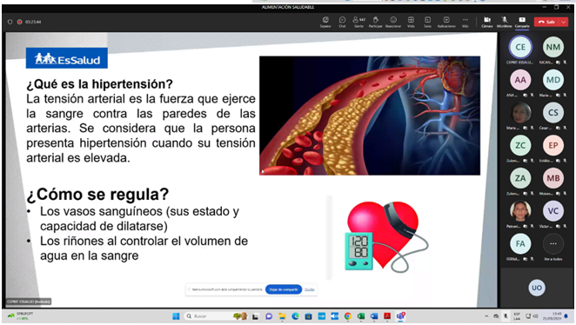This screenshot has height=325, width=576.
Task: Toggle the Compartir screen share button
Action: click(522, 22)
